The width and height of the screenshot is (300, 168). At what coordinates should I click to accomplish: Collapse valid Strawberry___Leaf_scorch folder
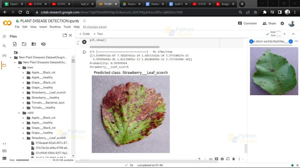(x=23, y=138)
